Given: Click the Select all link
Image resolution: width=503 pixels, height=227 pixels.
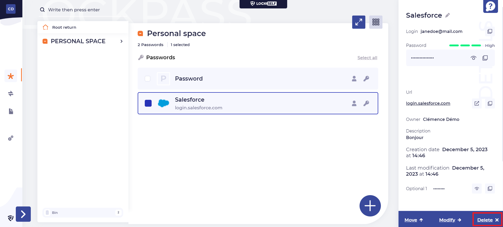Looking at the screenshot, I should tap(367, 58).
